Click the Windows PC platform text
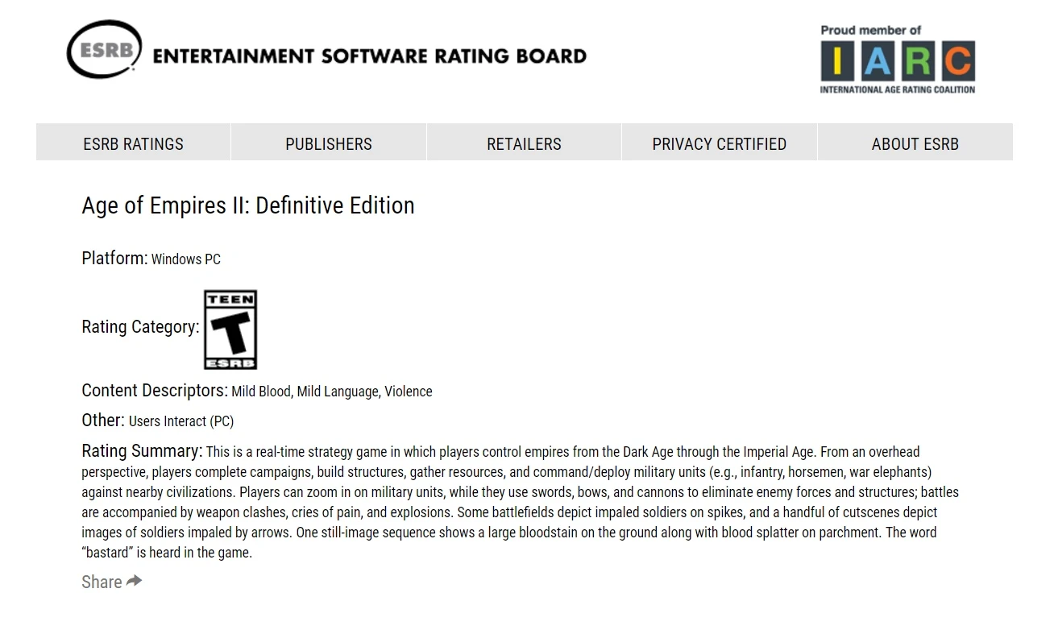 tap(186, 259)
